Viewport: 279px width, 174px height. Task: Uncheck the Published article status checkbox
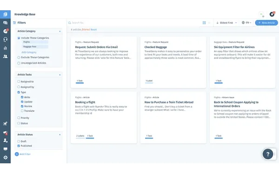tap(19, 146)
